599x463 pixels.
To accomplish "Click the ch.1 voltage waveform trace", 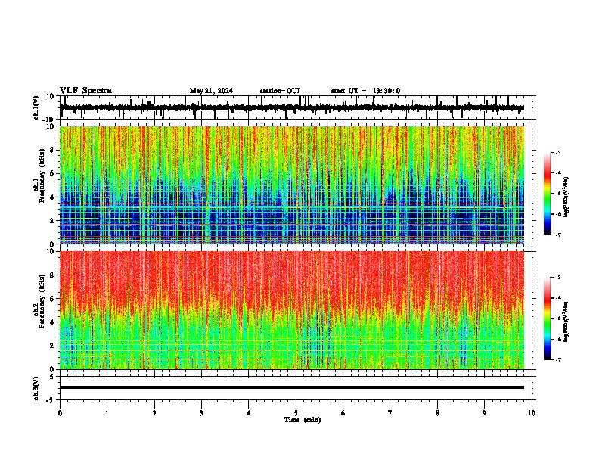I will 292,107.
